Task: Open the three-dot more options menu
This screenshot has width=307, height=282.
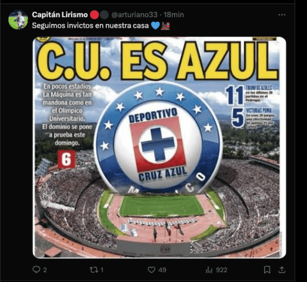Action: click(282, 15)
